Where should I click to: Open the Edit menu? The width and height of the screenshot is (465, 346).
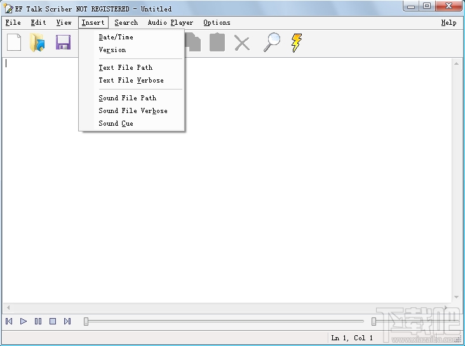tap(38, 22)
